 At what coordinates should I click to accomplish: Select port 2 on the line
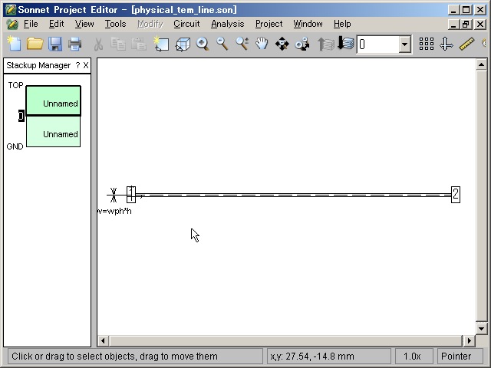tap(456, 194)
